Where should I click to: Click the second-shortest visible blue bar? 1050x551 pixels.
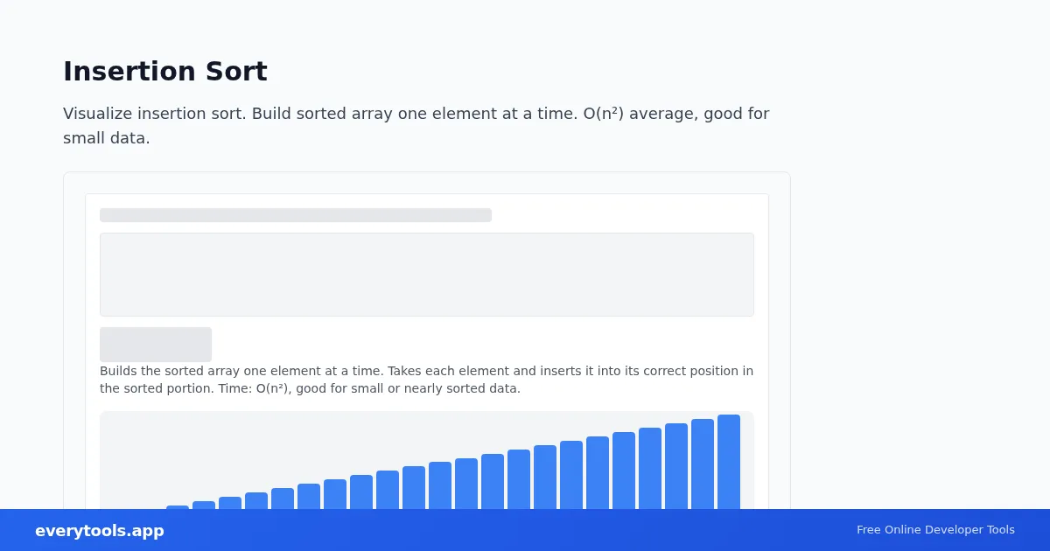(x=204, y=506)
